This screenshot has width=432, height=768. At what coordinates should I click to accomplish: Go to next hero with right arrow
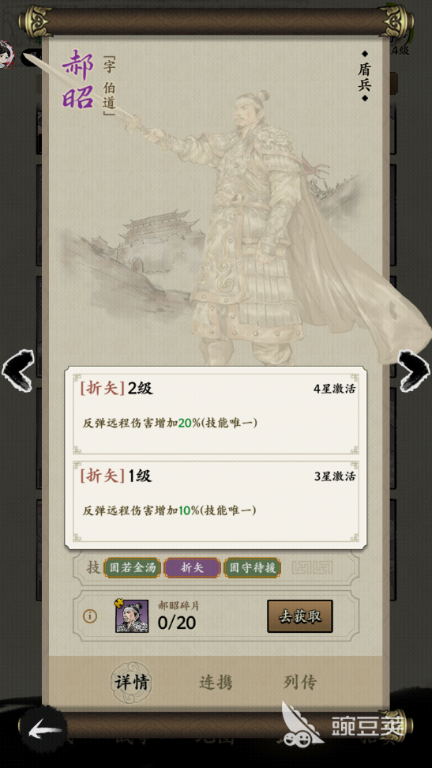coord(414,371)
